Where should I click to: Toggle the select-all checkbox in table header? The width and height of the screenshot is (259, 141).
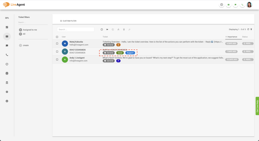pyautogui.click(x=57, y=37)
